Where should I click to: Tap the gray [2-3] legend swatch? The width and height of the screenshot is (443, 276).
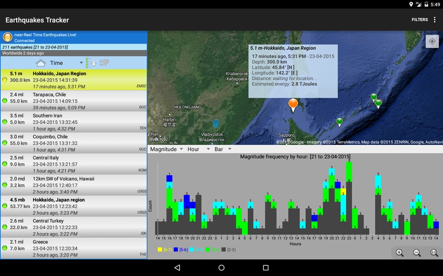pyautogui.click(x=224, y=249)
